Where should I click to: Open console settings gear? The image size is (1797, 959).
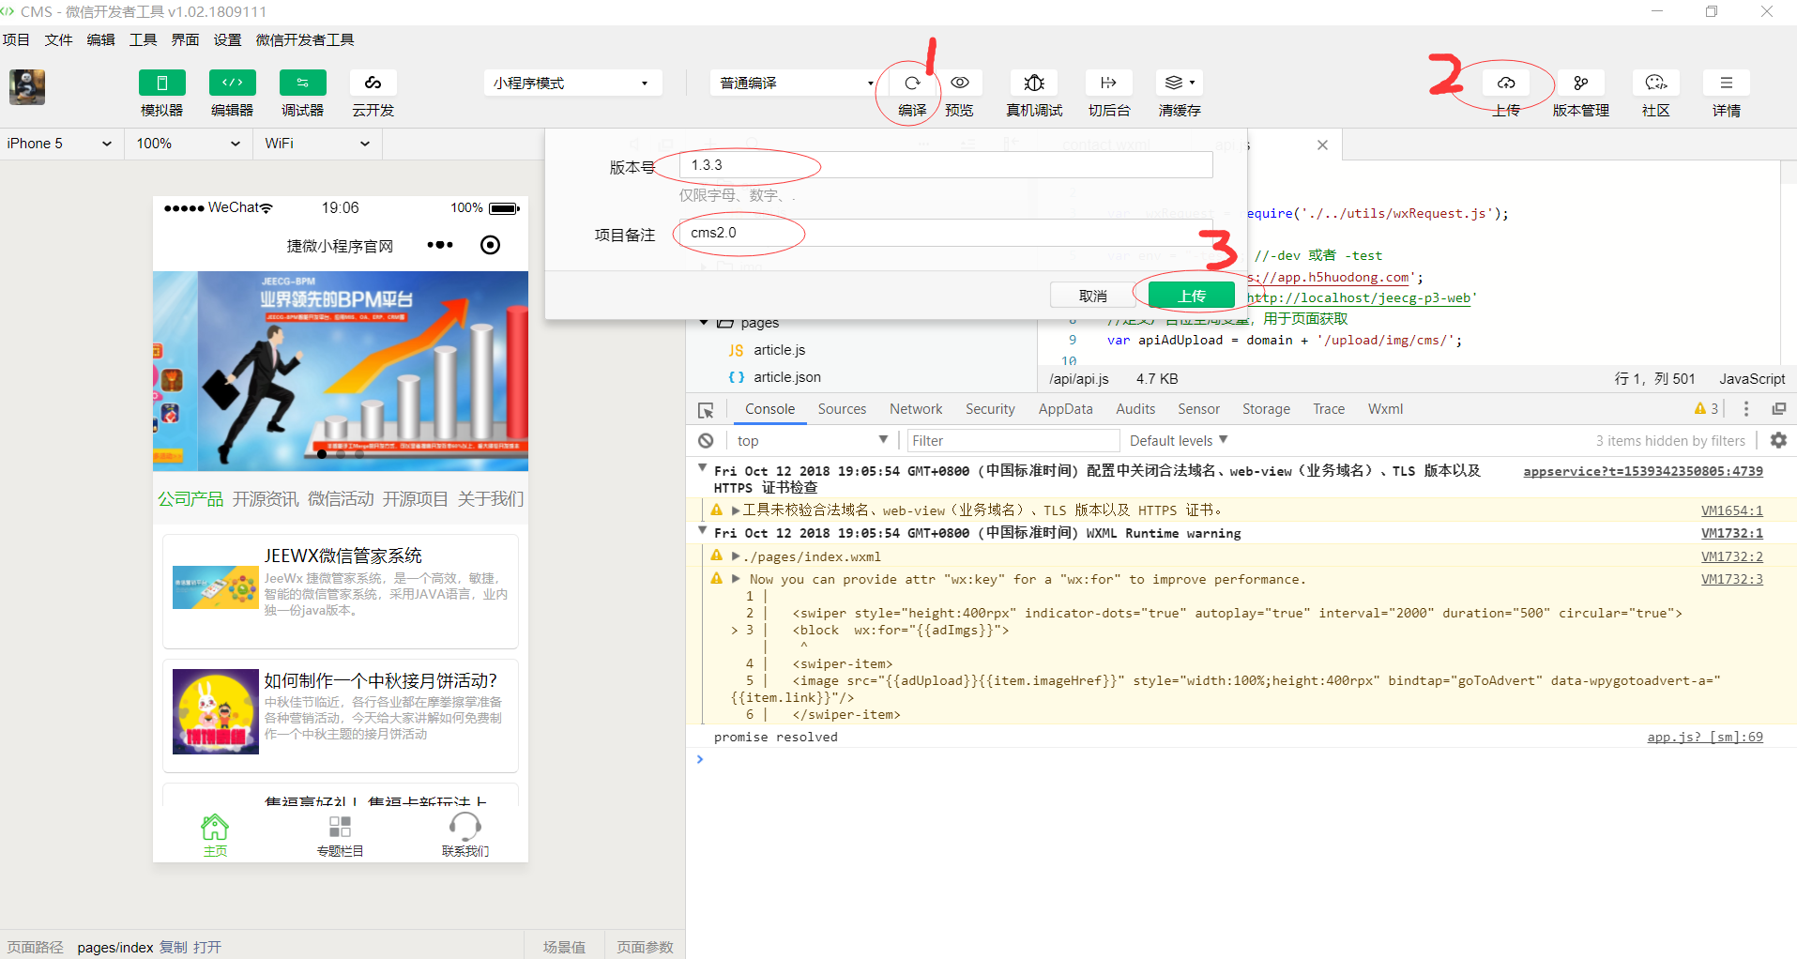pyautogui.click(x=1778, y=440)
